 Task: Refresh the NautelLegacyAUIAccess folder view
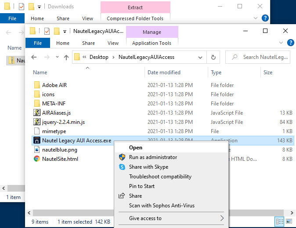[x=213, y=57]
